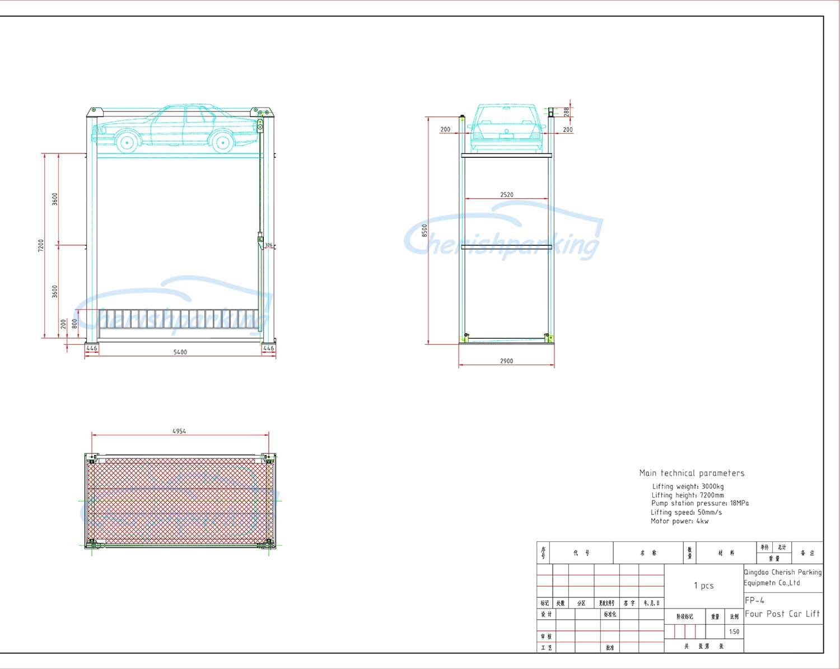Viewport: 840px width, 669px height.
Task: Click the Pump station pressure: 18MPa text
Action: pos(699,503)
